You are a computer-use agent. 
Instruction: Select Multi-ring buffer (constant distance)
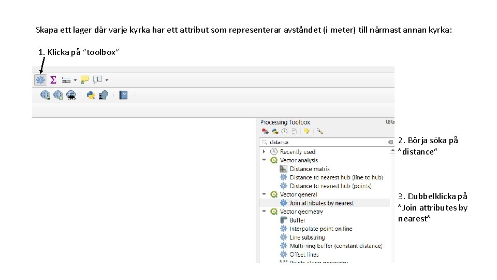pyautogui.click(x=335, y=246)
